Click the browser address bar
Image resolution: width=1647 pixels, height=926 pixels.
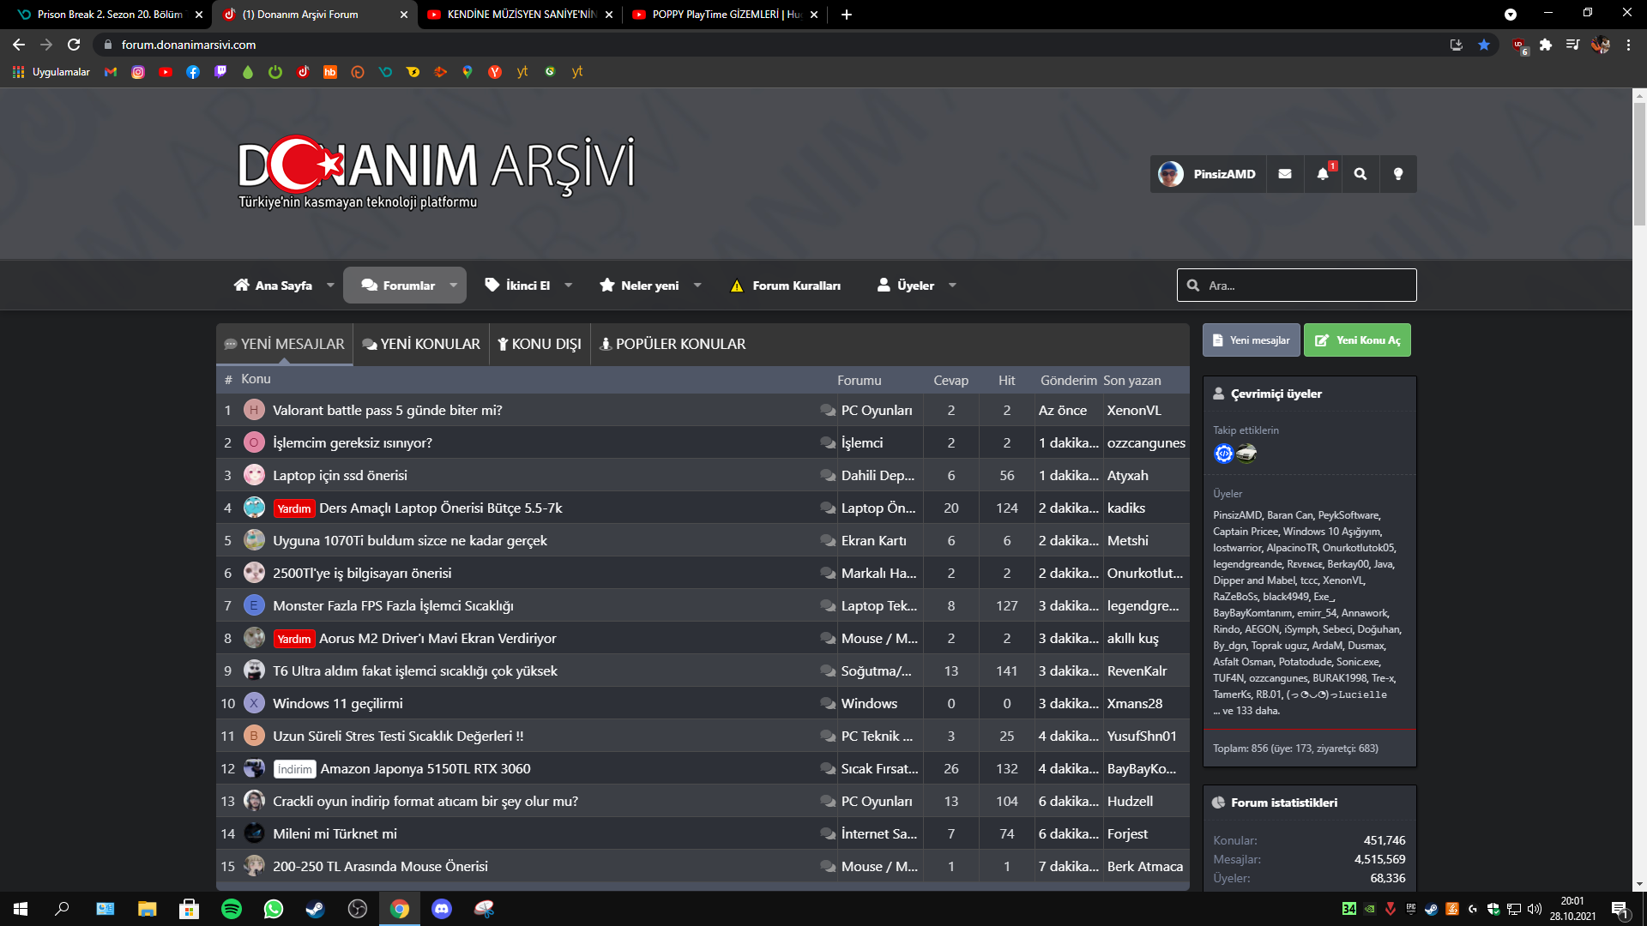[772, 45]
